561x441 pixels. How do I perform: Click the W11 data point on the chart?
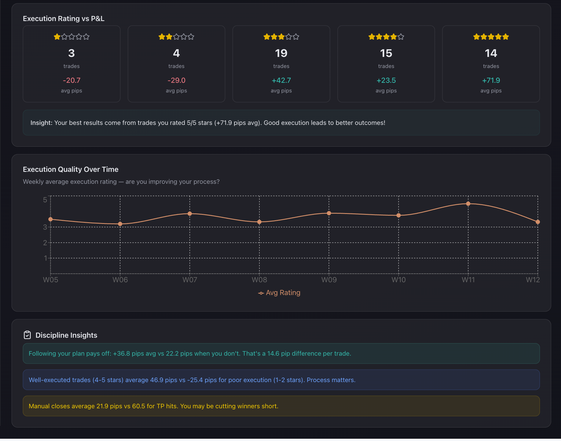(x=468, y=203)
